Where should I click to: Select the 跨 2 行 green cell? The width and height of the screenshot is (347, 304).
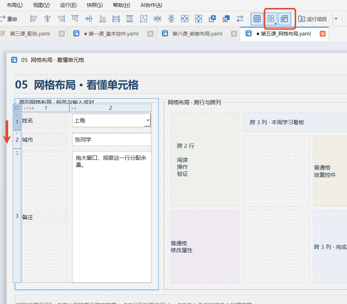(205, 159)
